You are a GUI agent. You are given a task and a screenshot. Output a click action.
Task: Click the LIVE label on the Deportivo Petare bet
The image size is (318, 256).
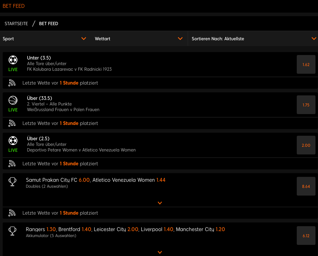click(x=13, y=150)
